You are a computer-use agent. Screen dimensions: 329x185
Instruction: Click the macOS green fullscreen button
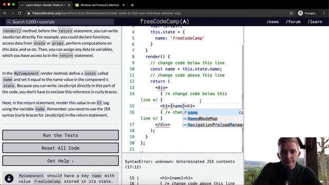coord(13,5)
